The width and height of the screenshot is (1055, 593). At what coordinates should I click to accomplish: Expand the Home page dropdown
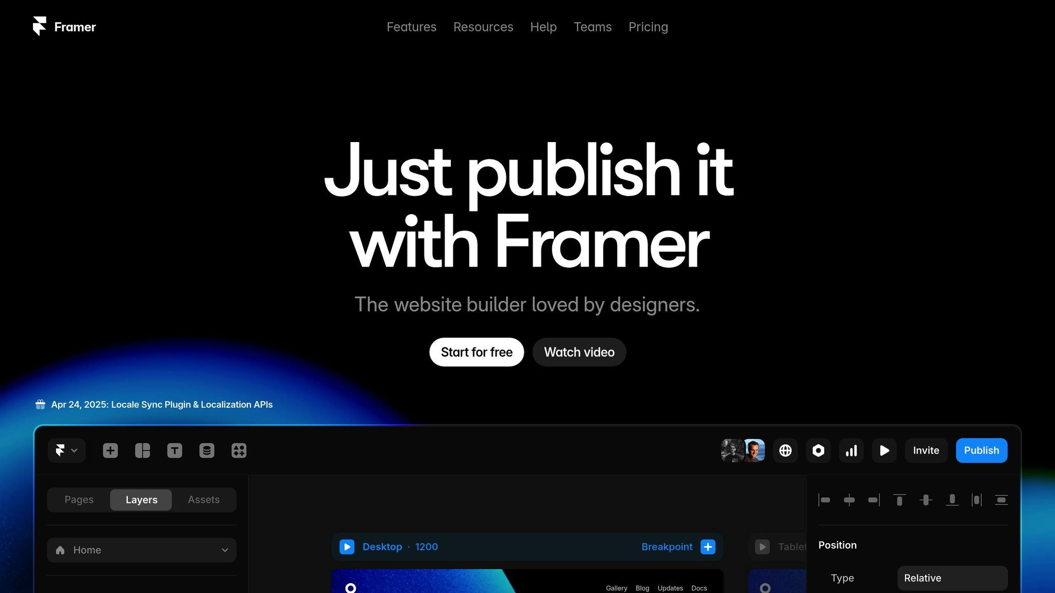click(142, 550)
